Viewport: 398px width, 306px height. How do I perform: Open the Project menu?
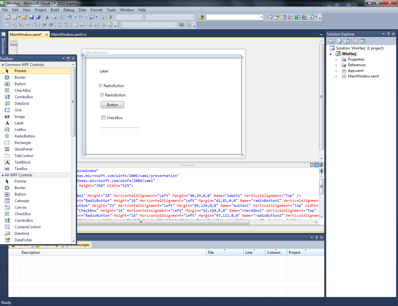click(40, 10)
